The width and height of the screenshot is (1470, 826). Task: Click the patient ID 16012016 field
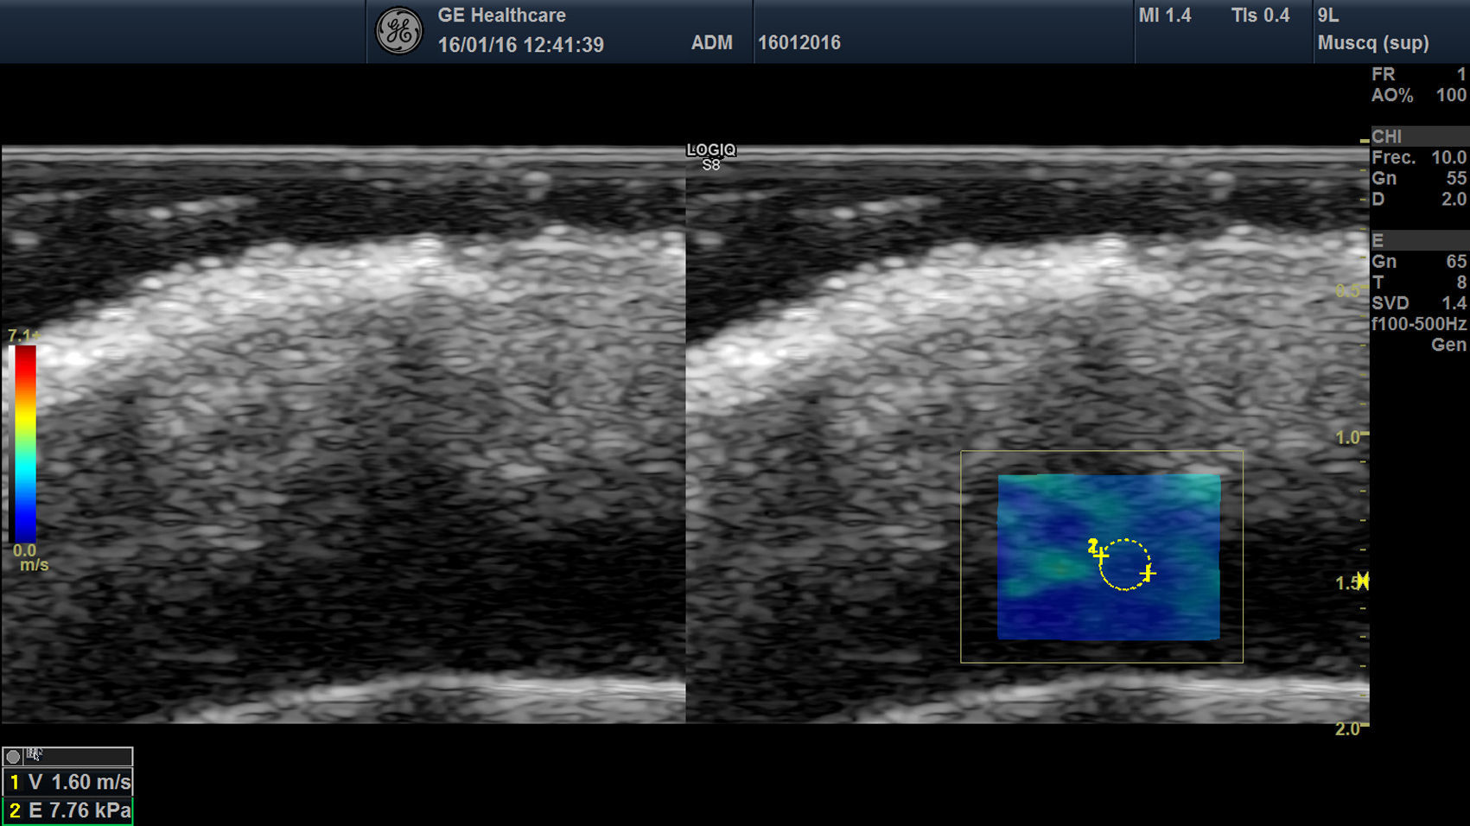[x=799, y=42]
